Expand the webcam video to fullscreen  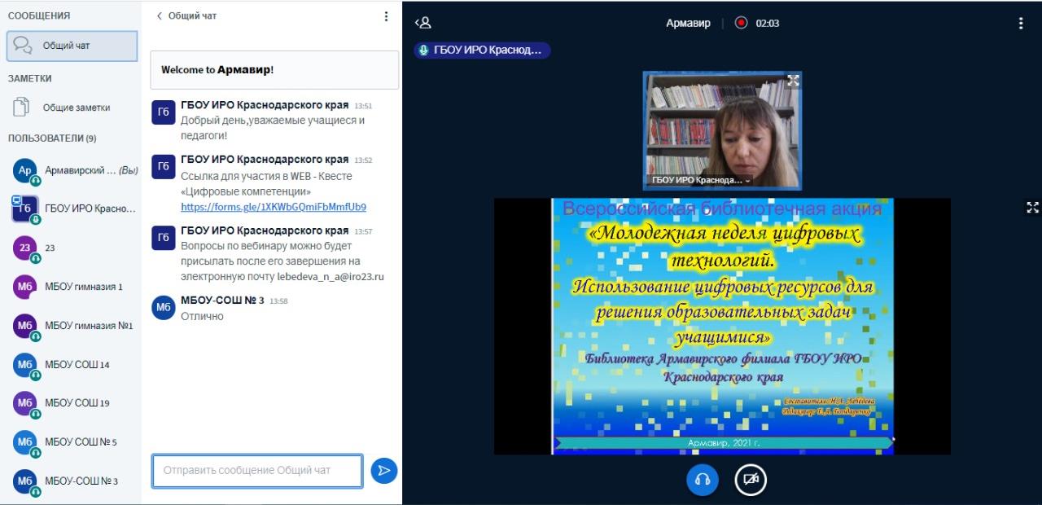792,81
